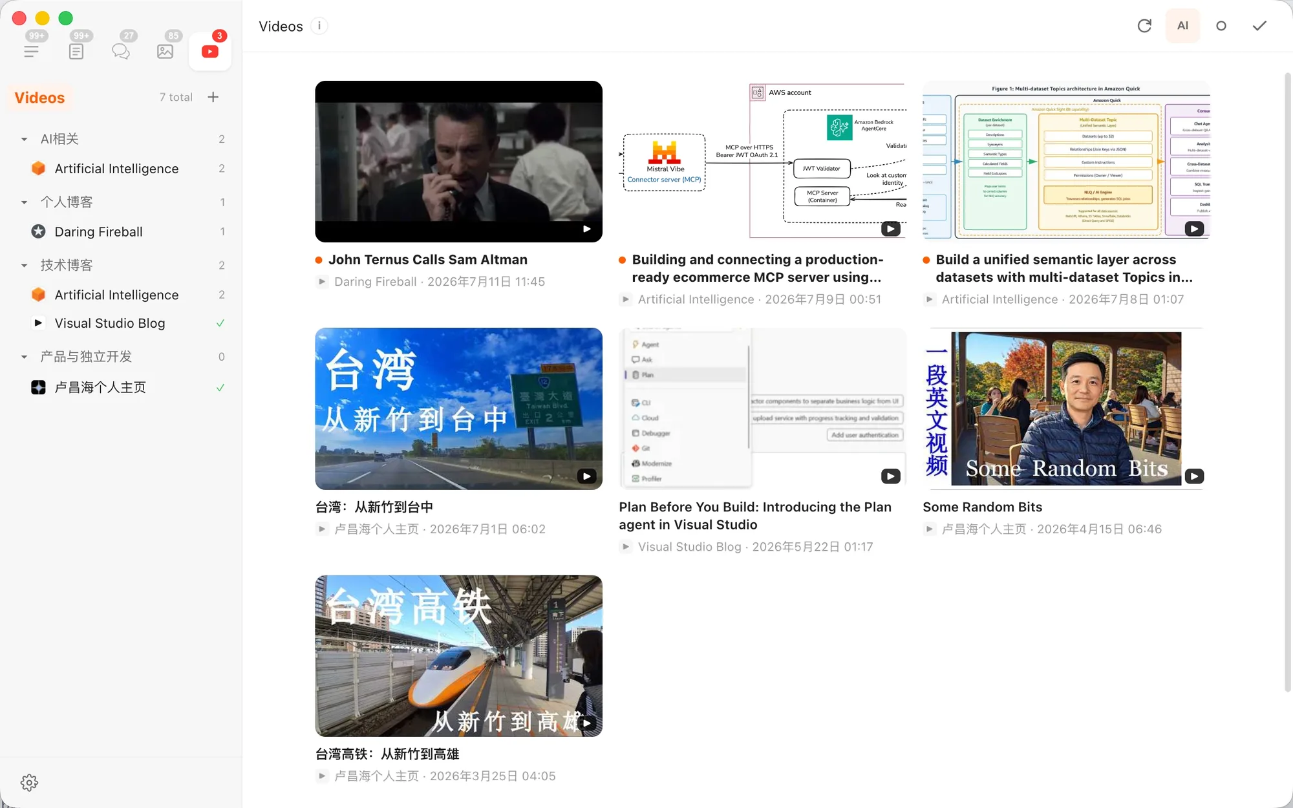Switch to the Articles section icon
The image size is (1293, 808).
tap(76, 51)
